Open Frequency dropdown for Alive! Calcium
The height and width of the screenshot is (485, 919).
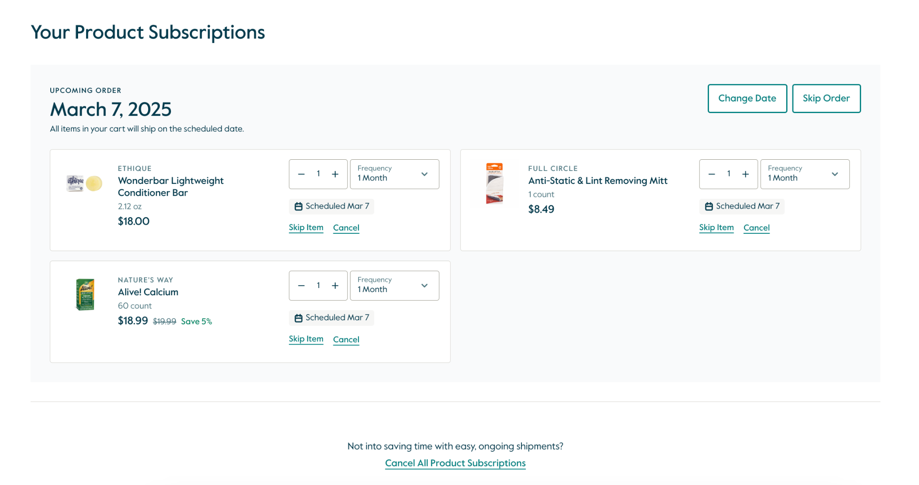394,285
